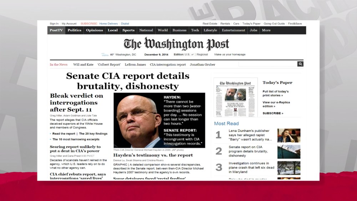This screenshot has height=201, width=357.
Task: Click the search input field
Action: click(x=268, y=64)
